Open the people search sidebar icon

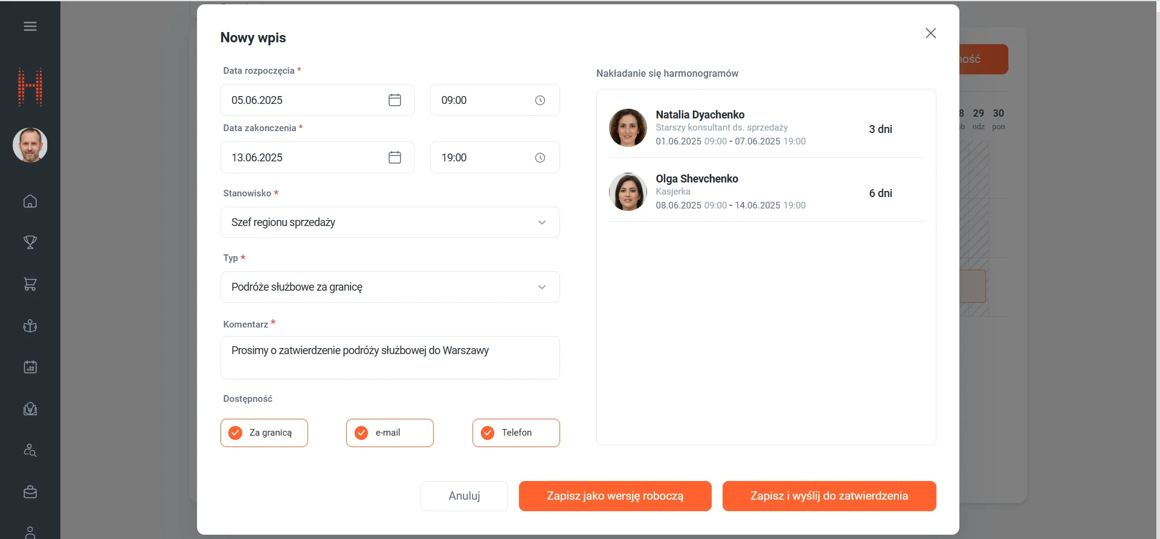tap(30, 450)
